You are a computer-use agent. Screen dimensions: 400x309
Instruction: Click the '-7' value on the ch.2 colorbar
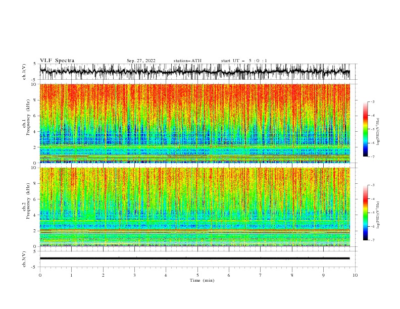click(373, 240)
